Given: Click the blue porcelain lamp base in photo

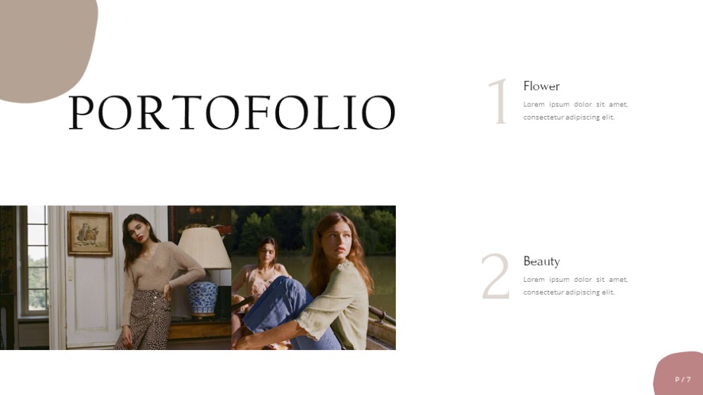Looking at the screenshot, I should click(x=202, y=298).
